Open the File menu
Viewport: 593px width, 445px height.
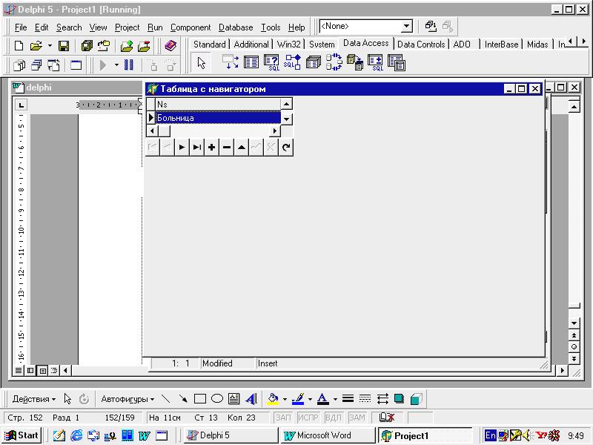pyautogui.click(x=21, y=27)
